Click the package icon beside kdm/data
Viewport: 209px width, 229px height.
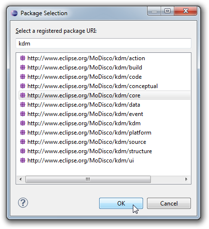[x=22, y=105]
